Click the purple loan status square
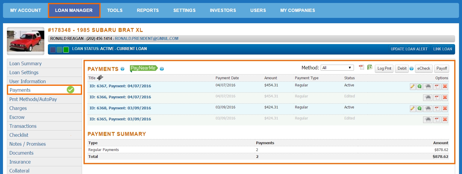This screenshot has height=174, width=462. pyautogui.click(x=53, y=50)
